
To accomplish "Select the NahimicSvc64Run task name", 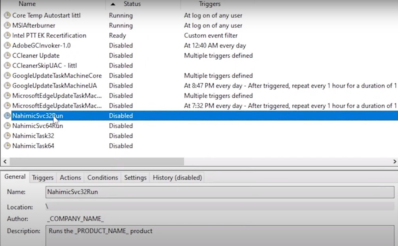I will coord(38,126).
